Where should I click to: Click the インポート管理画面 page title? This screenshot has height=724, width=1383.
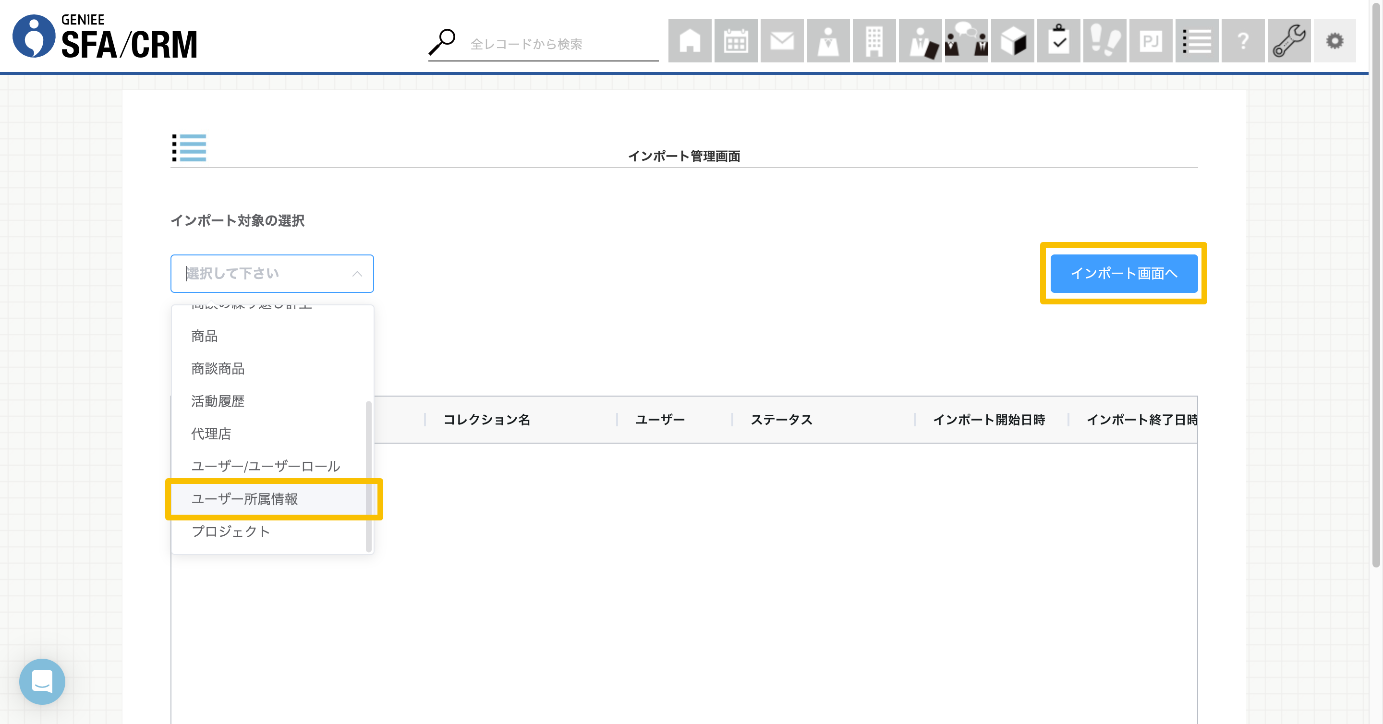tap(684, 156)
